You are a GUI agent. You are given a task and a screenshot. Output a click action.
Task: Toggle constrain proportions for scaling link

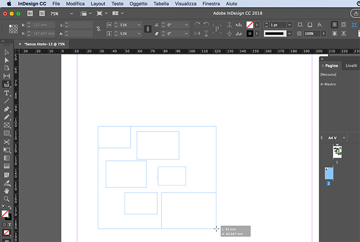[x=148, y=29]
